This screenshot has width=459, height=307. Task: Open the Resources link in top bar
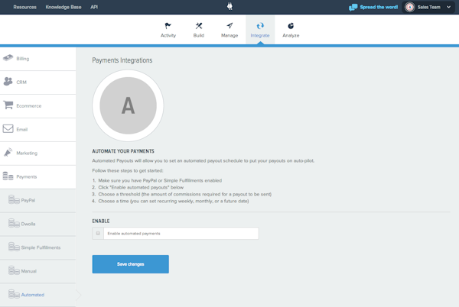pos(24,7)
